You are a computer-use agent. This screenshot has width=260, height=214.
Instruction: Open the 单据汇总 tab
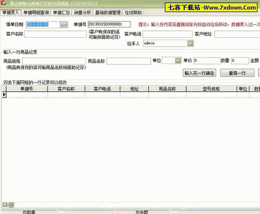coord(61,13)
